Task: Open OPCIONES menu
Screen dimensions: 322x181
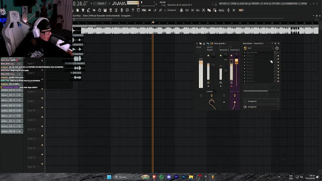Action: tap(278, 4)
